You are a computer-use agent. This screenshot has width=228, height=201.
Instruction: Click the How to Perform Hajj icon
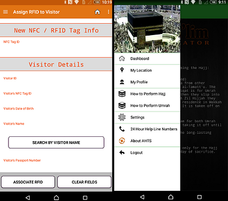(122, 94)
